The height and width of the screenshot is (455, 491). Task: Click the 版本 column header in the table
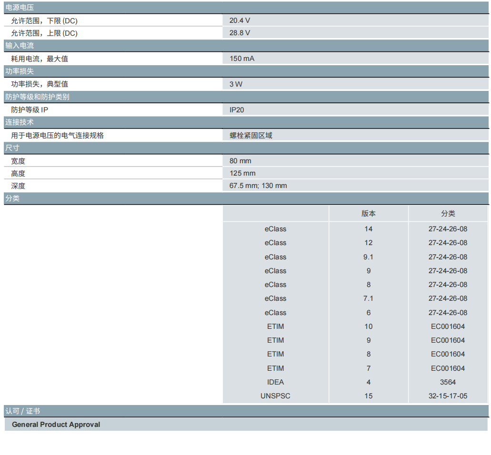tap(368, 214)
